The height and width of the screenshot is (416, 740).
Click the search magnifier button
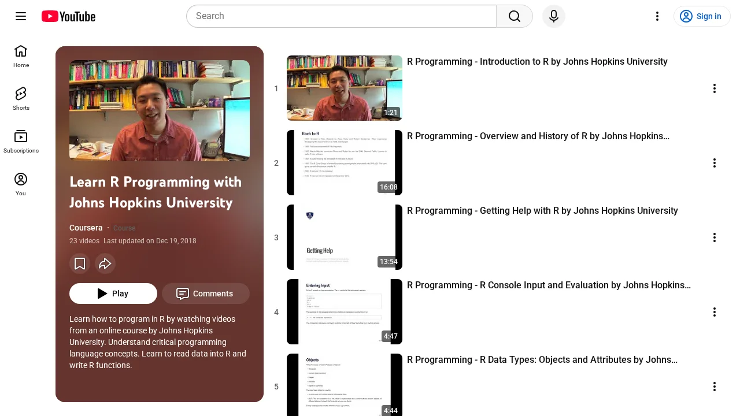point(515,16)
